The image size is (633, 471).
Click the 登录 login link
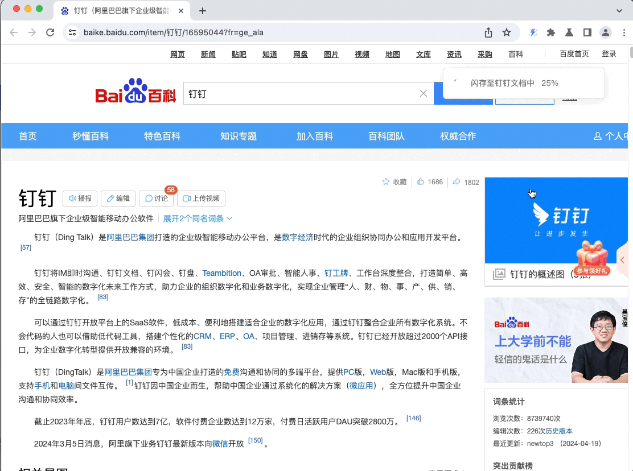(609, 54)
